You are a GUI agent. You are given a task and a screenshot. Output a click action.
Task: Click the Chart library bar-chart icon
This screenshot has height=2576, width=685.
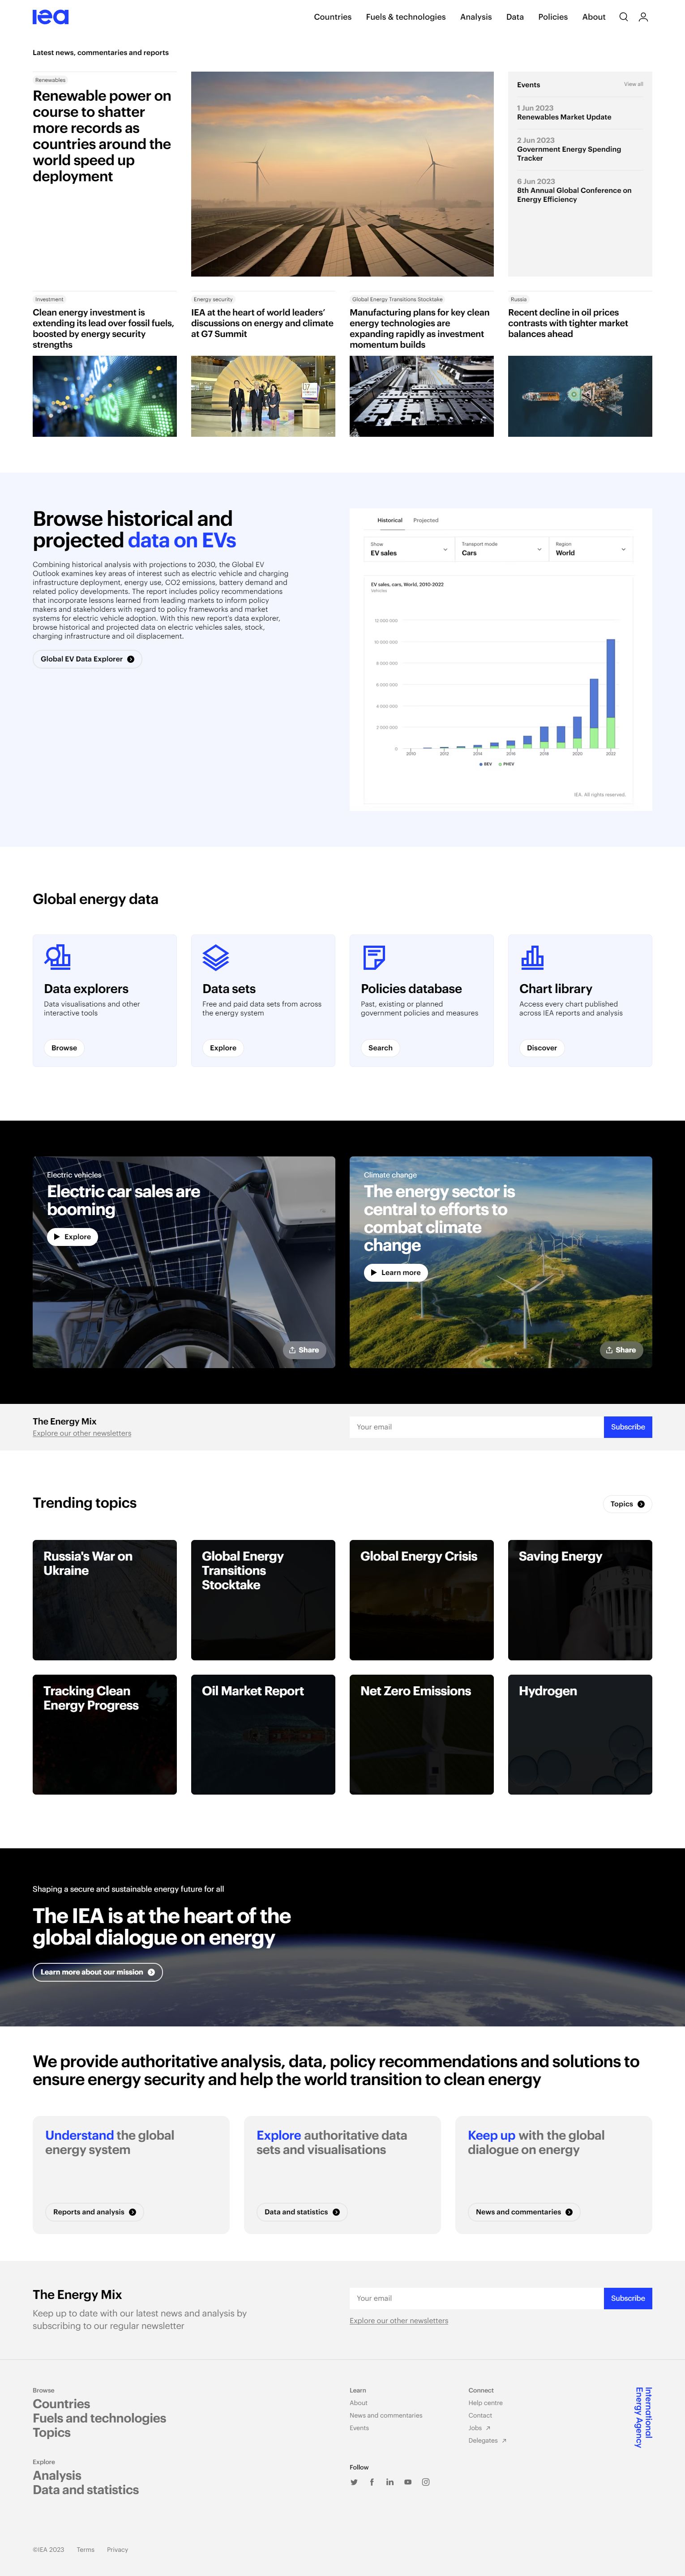click(x=532, y=957)
